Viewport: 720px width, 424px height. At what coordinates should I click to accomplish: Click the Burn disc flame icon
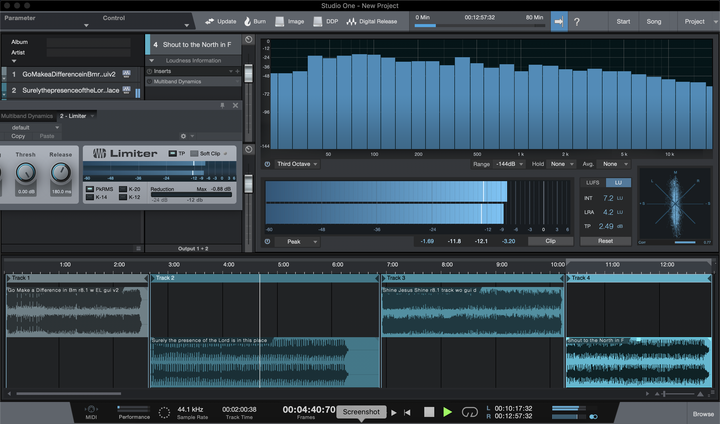click(x=247, y=21)
